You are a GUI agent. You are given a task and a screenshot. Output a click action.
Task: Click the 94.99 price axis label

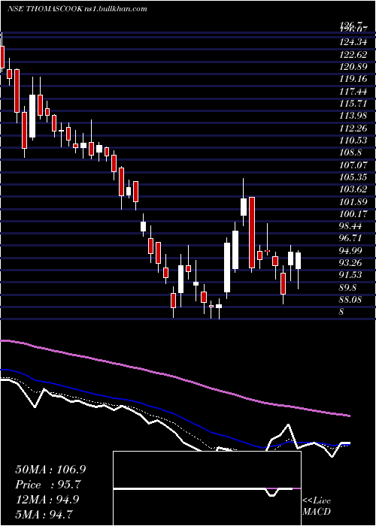(352, 251)
